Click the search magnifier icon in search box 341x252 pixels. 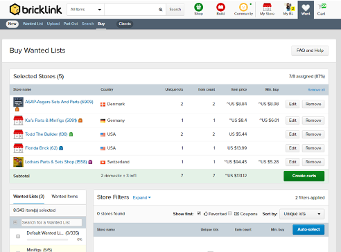tap(161, 10)
